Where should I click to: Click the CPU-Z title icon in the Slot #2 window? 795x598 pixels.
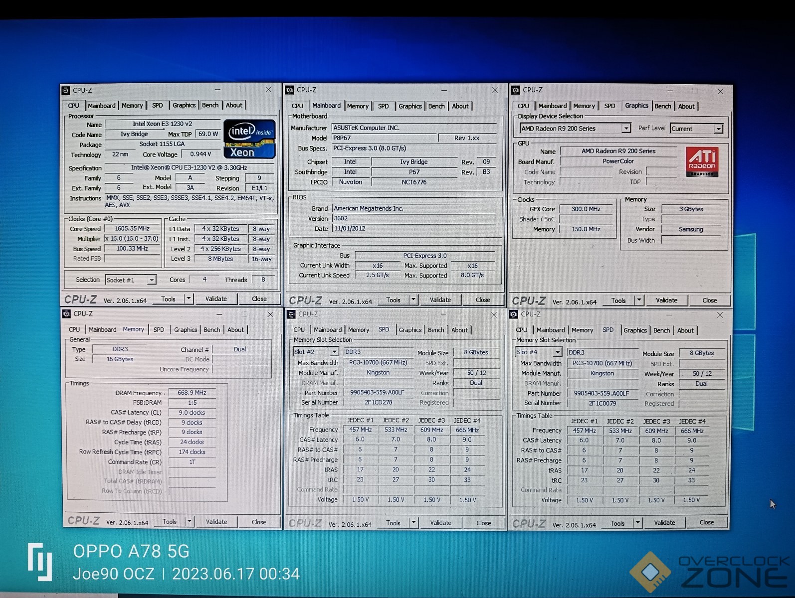pyautogui.click(x=291, y=314)
